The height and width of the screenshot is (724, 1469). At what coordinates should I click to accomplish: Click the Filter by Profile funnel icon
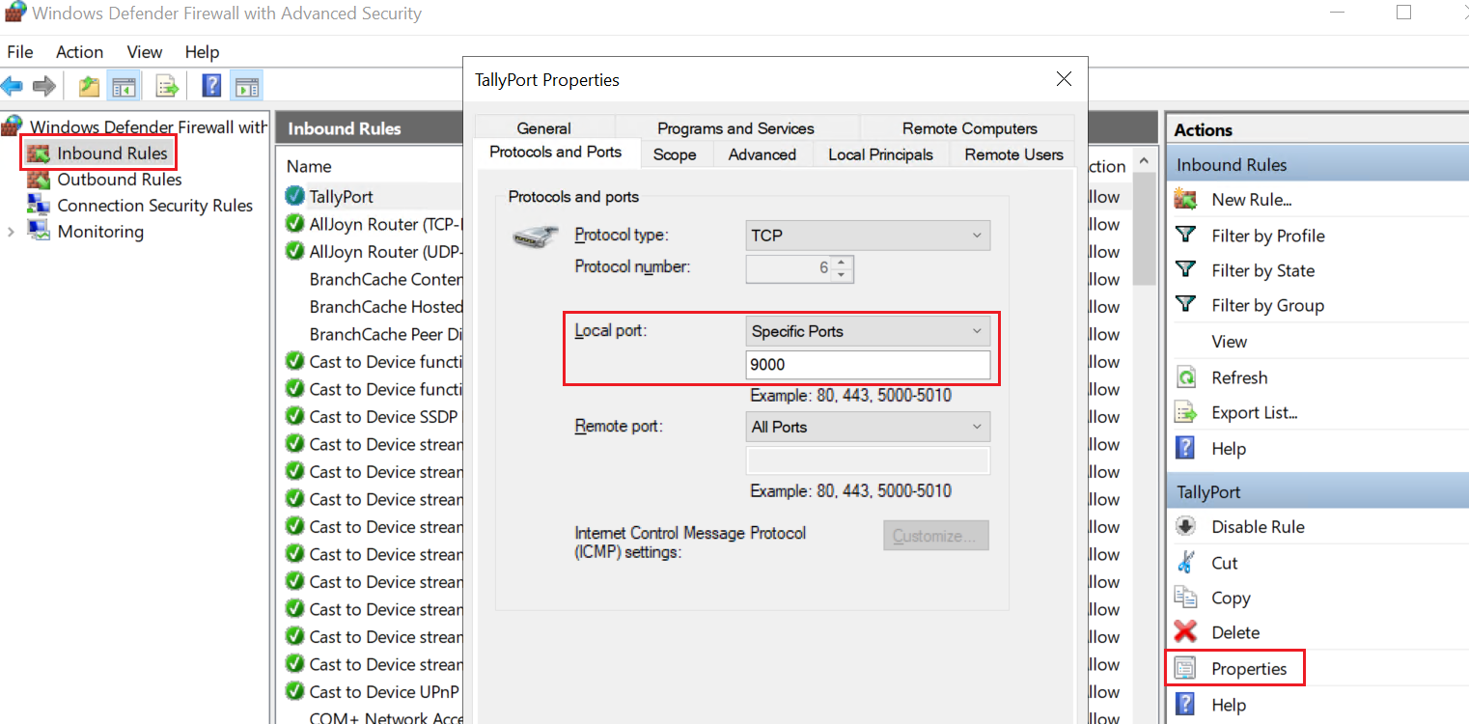[x=1185, y=236]
